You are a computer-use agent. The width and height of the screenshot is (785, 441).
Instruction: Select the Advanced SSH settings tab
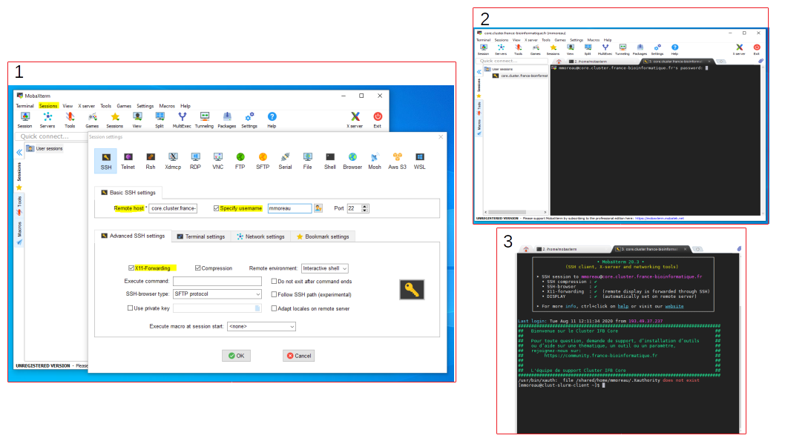(x=133, y=236)
